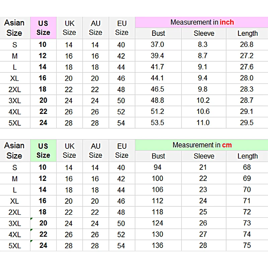Image resolution: width=268 pixels, height=268 pixels.
Task: Select the AU Size header in the cm table
Action: click(95, 151)
